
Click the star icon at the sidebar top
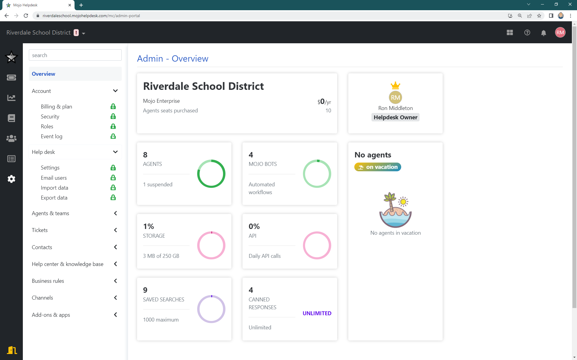pyautogui.click(x=11, y=57)
